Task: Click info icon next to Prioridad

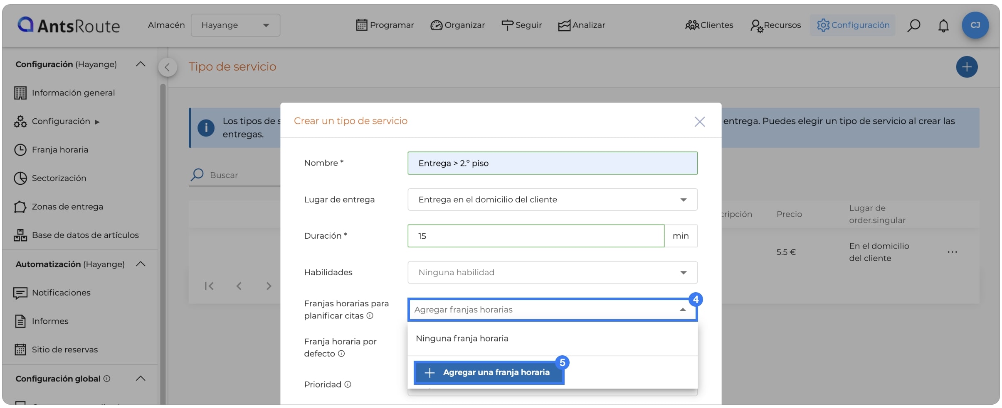Action: pos(348,384)
